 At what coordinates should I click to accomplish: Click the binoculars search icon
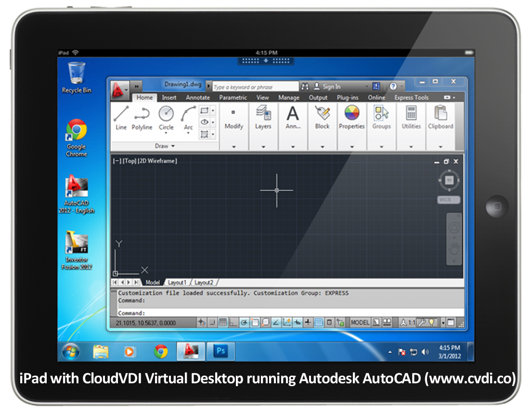pos(305,87)
